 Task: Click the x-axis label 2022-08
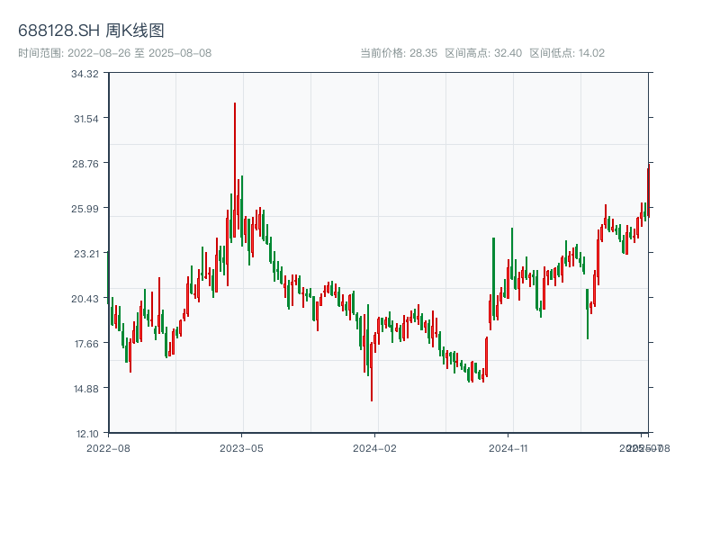click(108, 448)
